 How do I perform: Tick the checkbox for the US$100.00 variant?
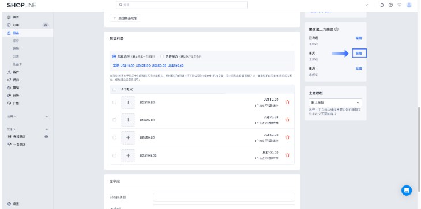click(115, 155)
